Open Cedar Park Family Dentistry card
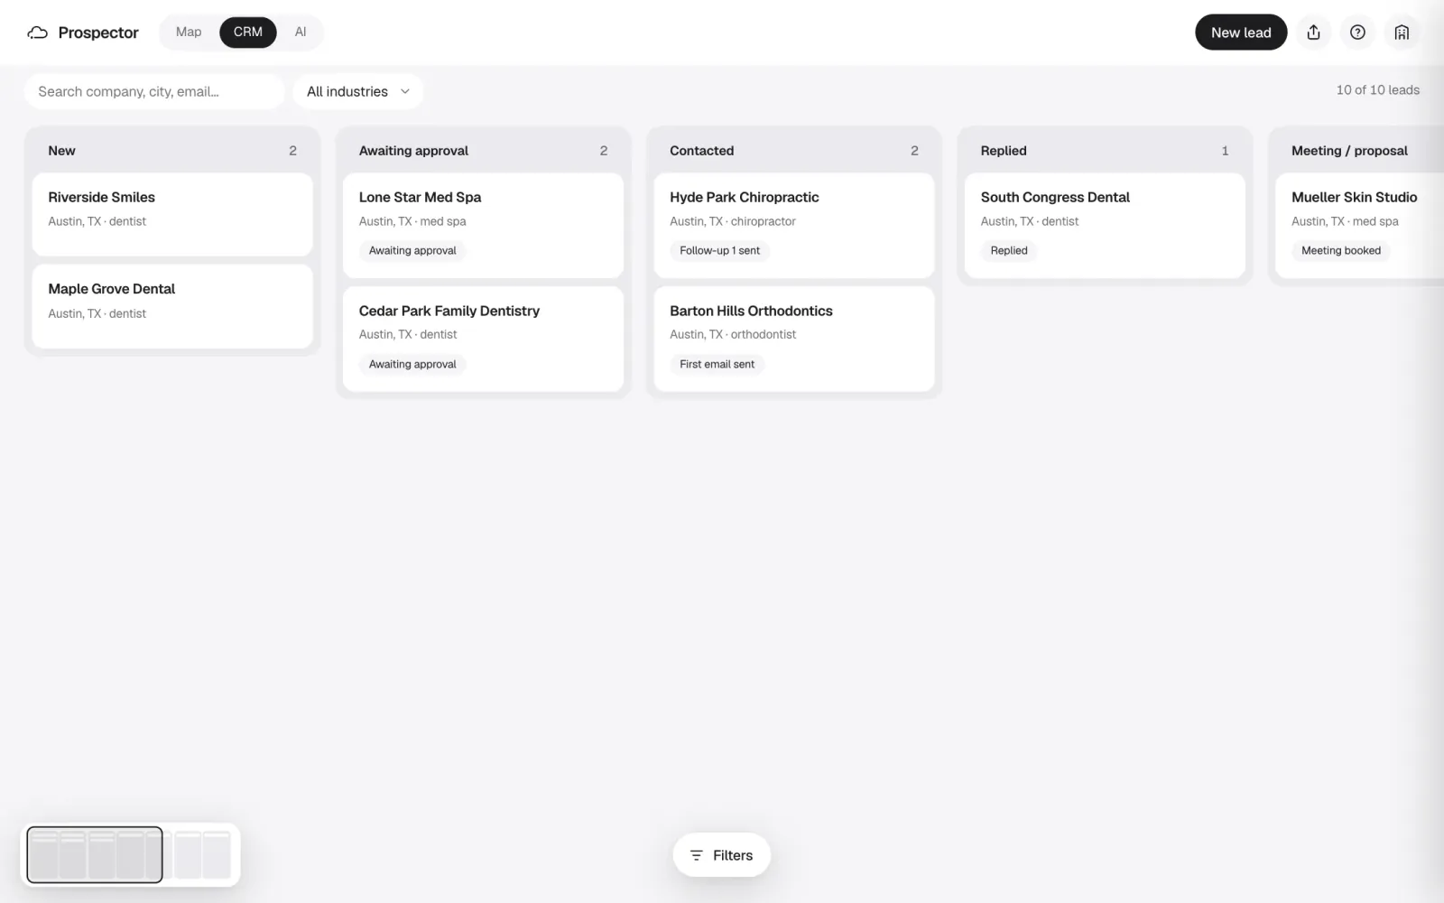The height and width of the screenshot is (903, 1444). (483, 340)
